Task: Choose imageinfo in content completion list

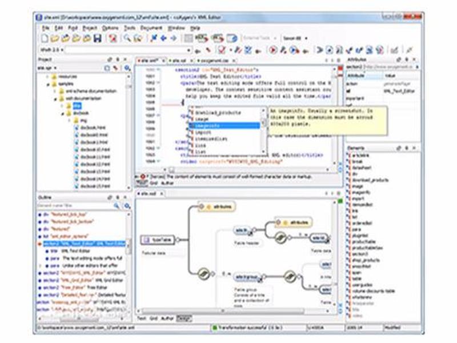Action: [225, 126]
